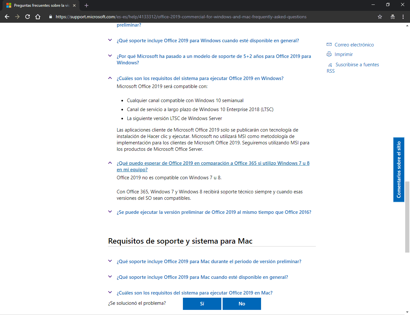Click the 'Con Office 365, Windows 7 y Windows 8' paragraph
The width and height of the screenshot is (410, 315).
coord(210,195)
